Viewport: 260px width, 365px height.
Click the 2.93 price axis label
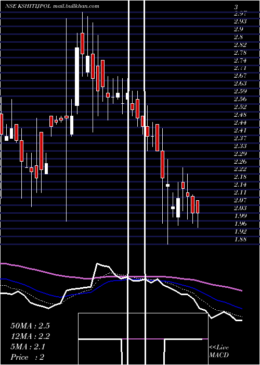(x=240, y=21)
